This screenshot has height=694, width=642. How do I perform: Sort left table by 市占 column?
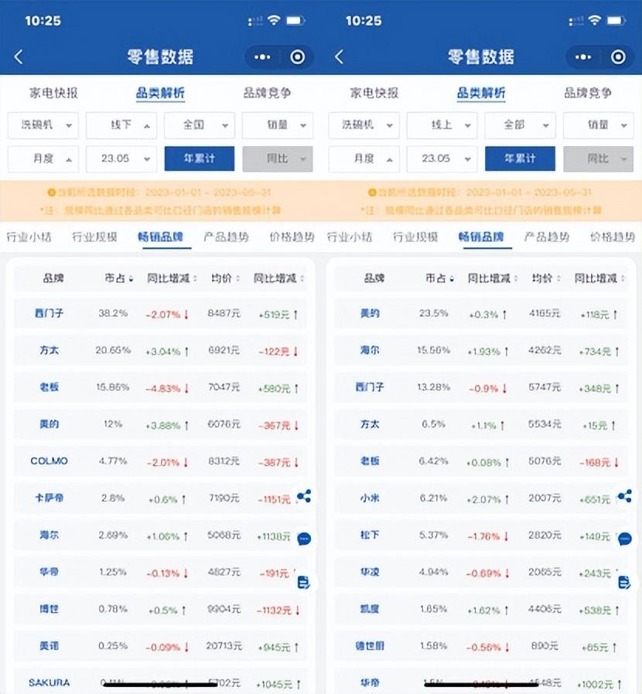pos(119,278)
